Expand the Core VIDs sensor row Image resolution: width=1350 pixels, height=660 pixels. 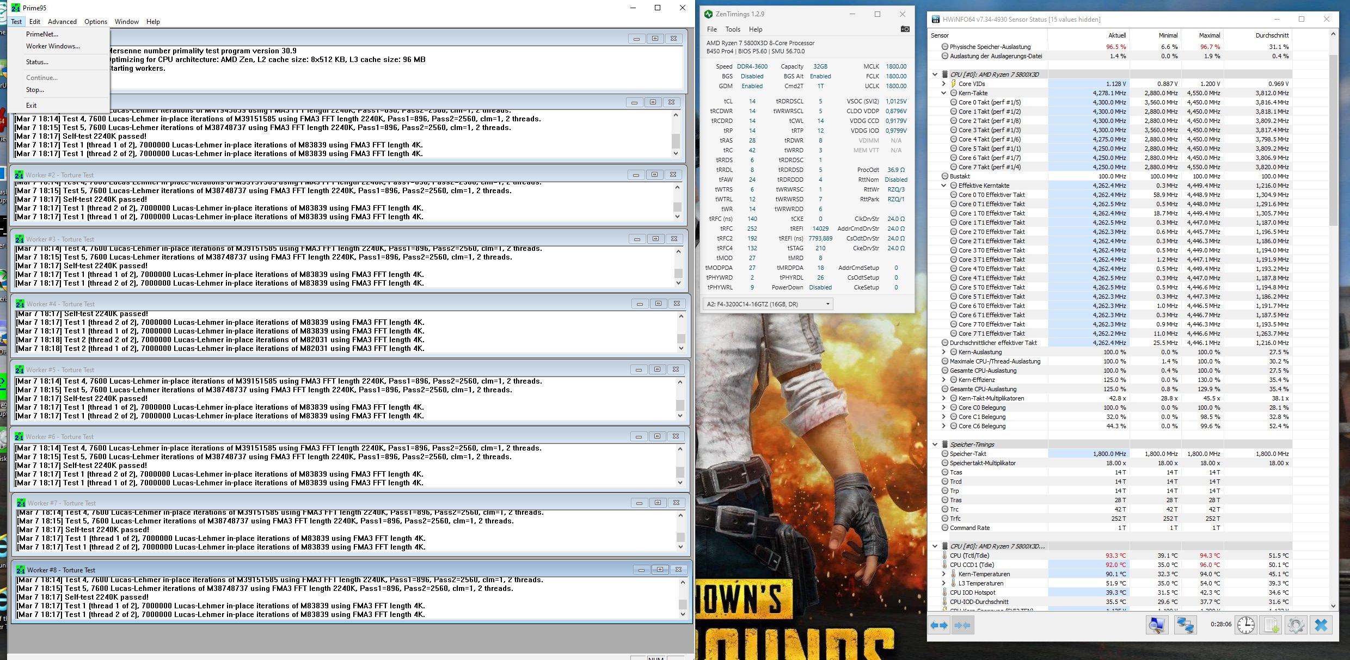pos(944,84)
